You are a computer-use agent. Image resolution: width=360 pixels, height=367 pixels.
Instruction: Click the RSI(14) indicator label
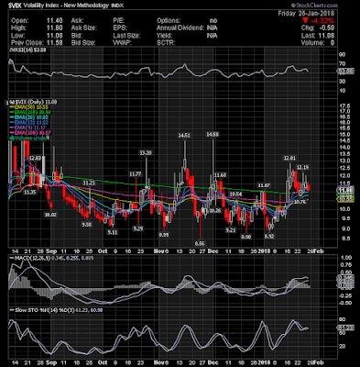click(28, 50)
